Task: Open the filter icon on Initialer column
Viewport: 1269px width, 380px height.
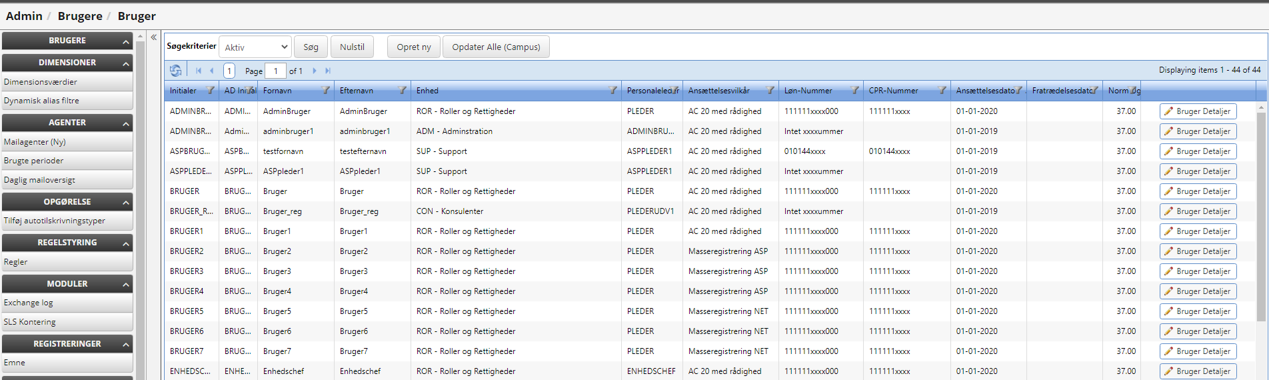Action: (211, 91)
